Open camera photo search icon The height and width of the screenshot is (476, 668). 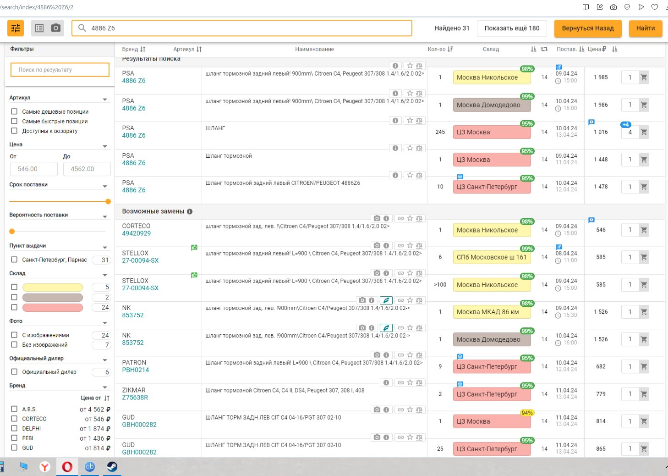[56, 28]
